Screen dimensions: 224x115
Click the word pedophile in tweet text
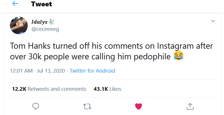click(x=152, y=57)
